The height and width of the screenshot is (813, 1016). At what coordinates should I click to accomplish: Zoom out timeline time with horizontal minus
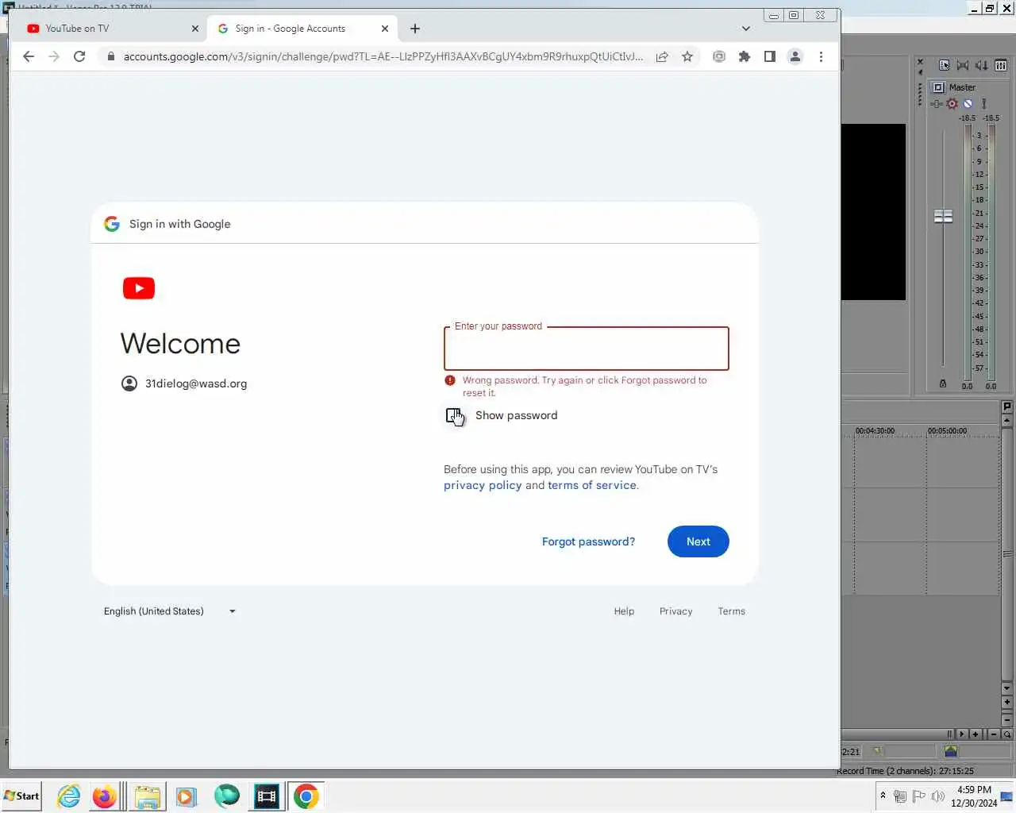tap(994, 734)
